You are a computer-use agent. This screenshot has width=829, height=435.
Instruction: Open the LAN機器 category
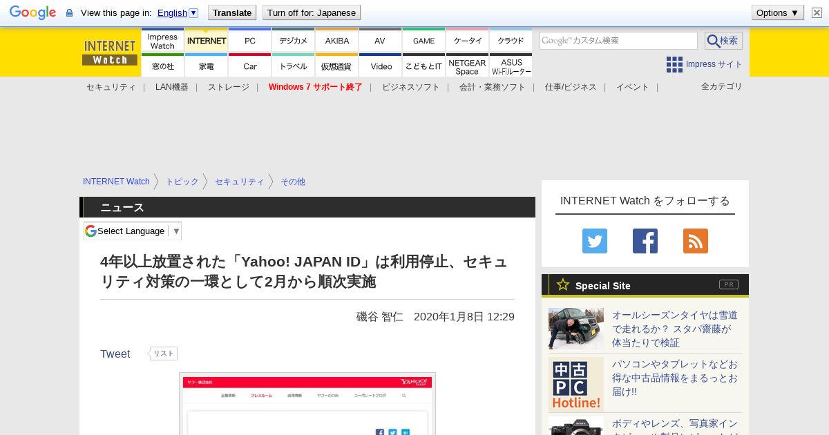[x=172, y=87]
